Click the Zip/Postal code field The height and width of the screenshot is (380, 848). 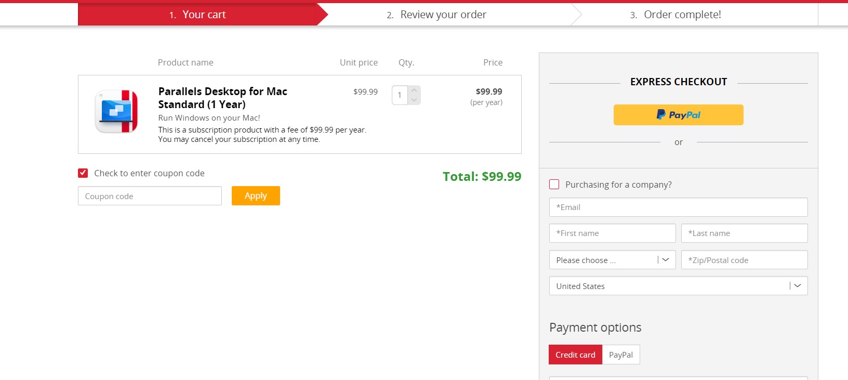point(744,260)
